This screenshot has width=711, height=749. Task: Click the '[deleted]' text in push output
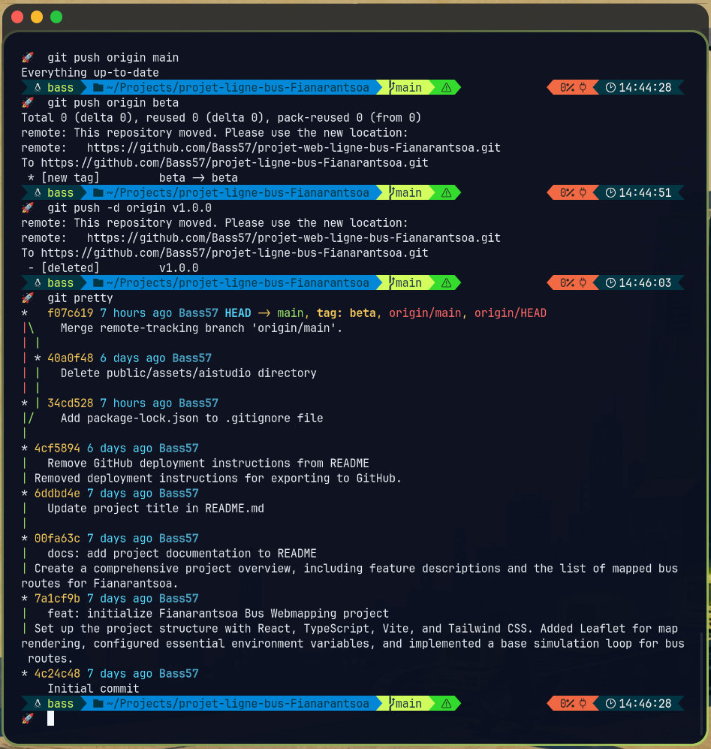click(x=70, y=268)
